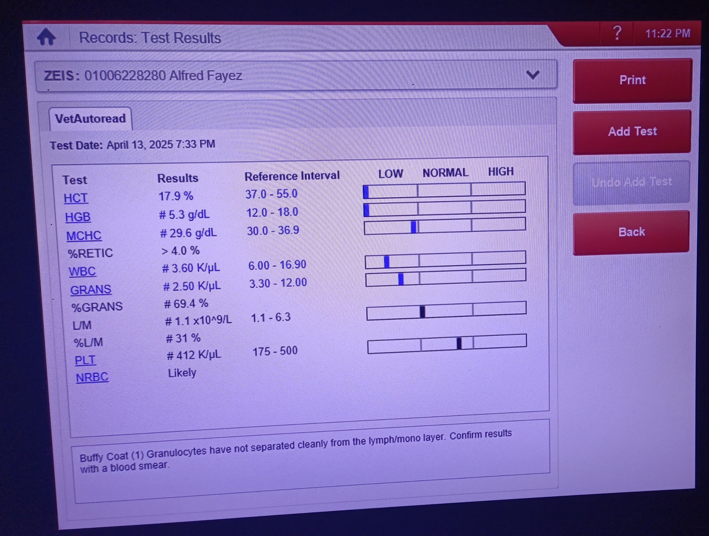Click the Test Date April 13, 2025 text
The image size is (709, 536).
(132, 145)
